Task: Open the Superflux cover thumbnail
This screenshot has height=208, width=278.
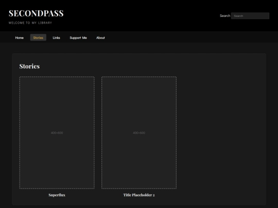Action: pyautogui.click(x=57, y=133)
